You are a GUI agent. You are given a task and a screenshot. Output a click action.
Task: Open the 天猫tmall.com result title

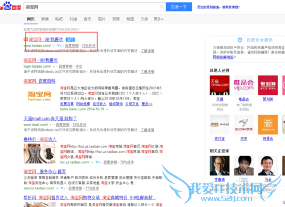tap(50, 119)
